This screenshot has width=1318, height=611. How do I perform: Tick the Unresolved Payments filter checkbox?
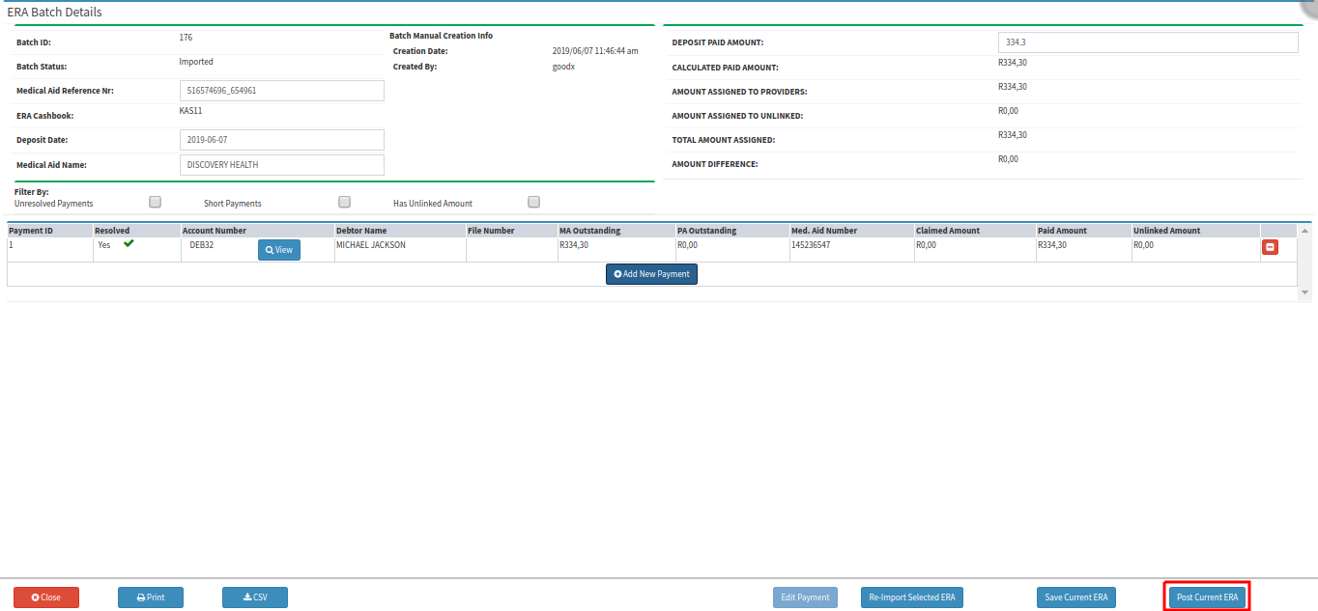point(155,202)
